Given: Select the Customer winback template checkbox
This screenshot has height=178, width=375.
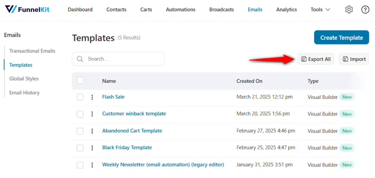Looking at the screenshot, I should (x=80, y=114).
